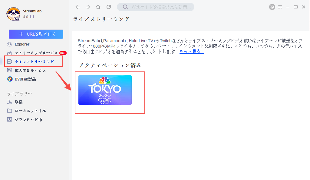Click the search magnifier icon
Screen dimensions: 310x180
pos(125,7)
